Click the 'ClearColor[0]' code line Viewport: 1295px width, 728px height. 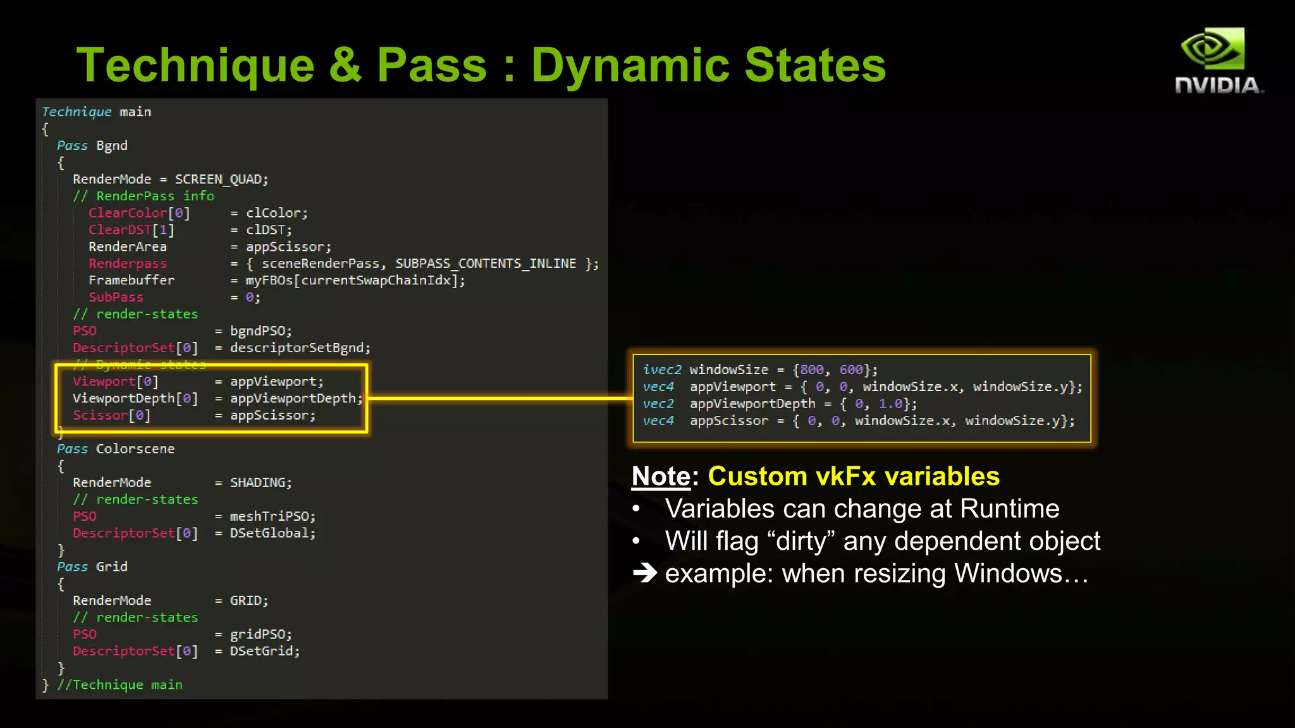coord(198,213)
